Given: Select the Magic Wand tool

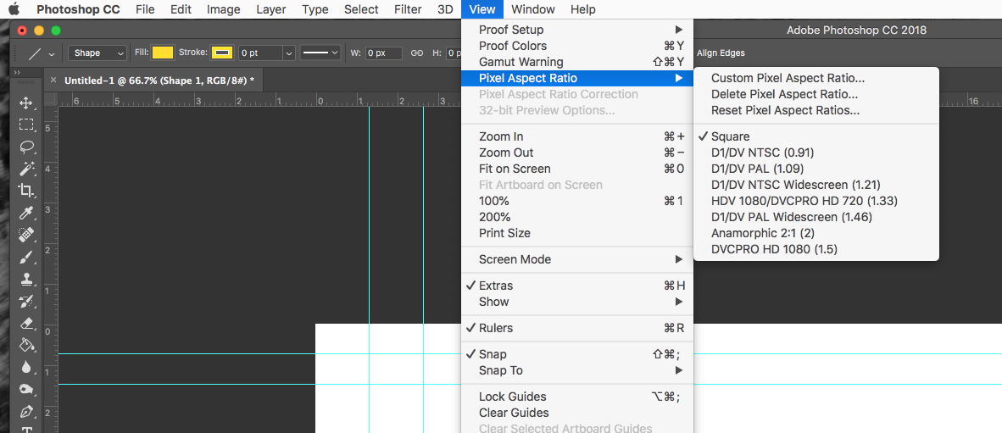Looking at the screenshot, I should coord(26,169).
